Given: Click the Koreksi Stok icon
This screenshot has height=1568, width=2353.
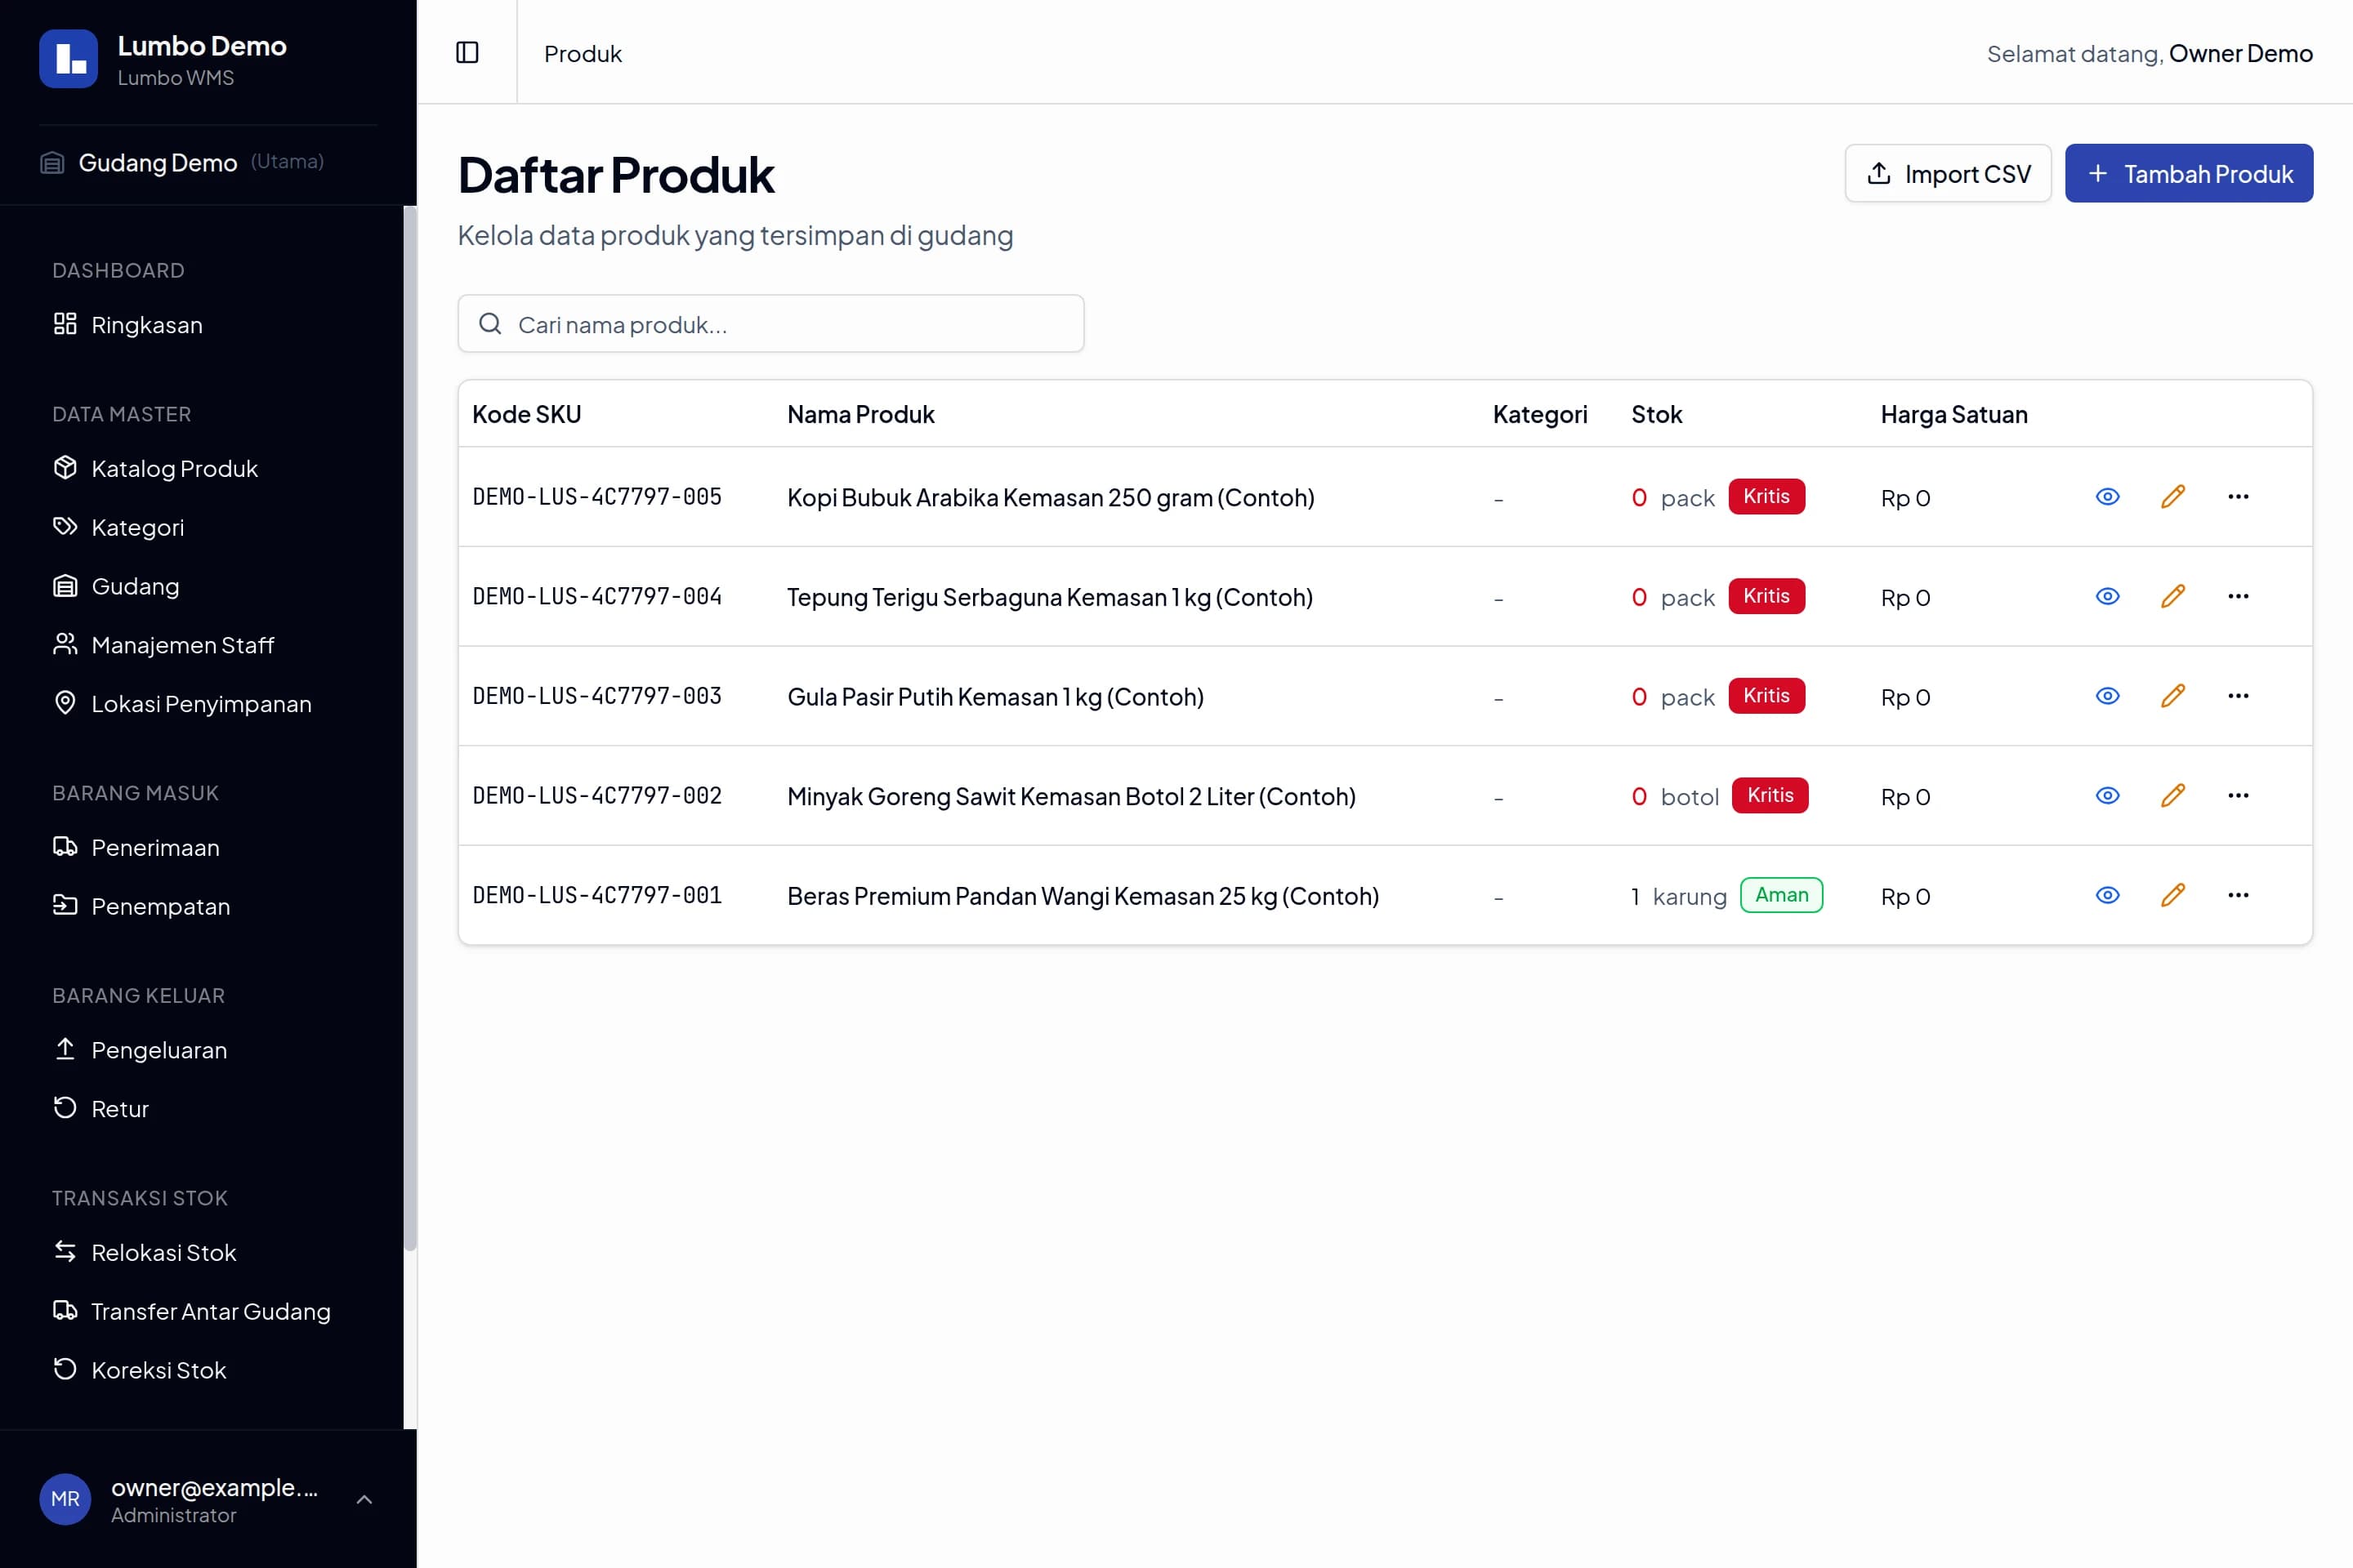Looking at the screenshot, I should (x=65, y=1370).
